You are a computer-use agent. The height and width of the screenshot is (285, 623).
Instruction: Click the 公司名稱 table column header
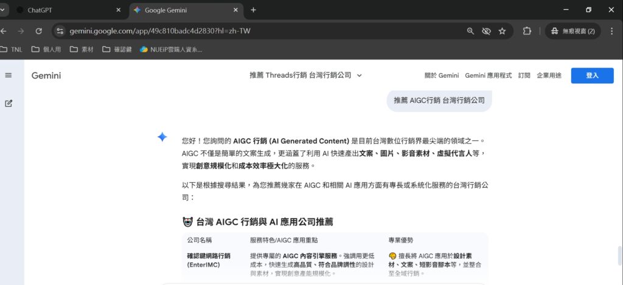click(200, 240)
